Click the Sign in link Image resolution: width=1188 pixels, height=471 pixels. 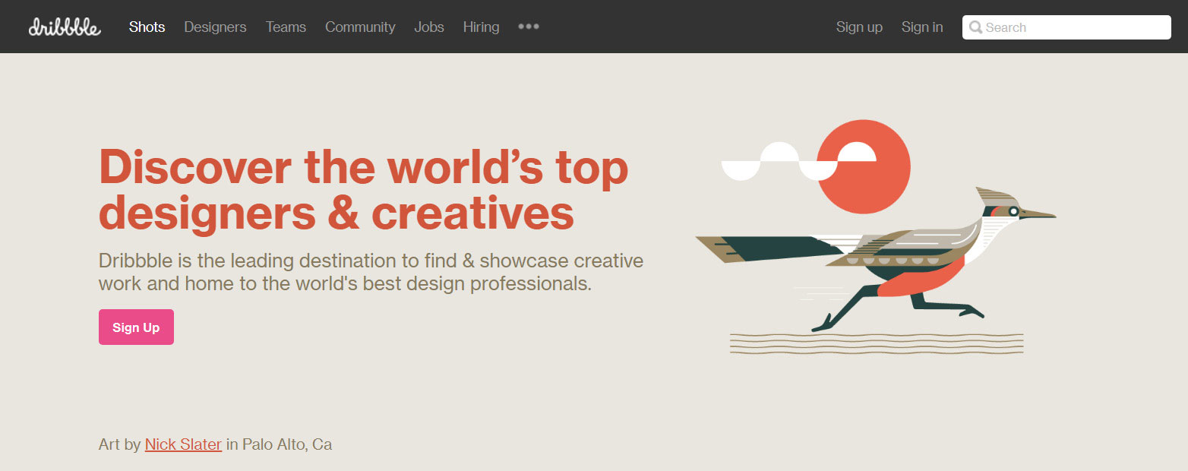[922, 27]
